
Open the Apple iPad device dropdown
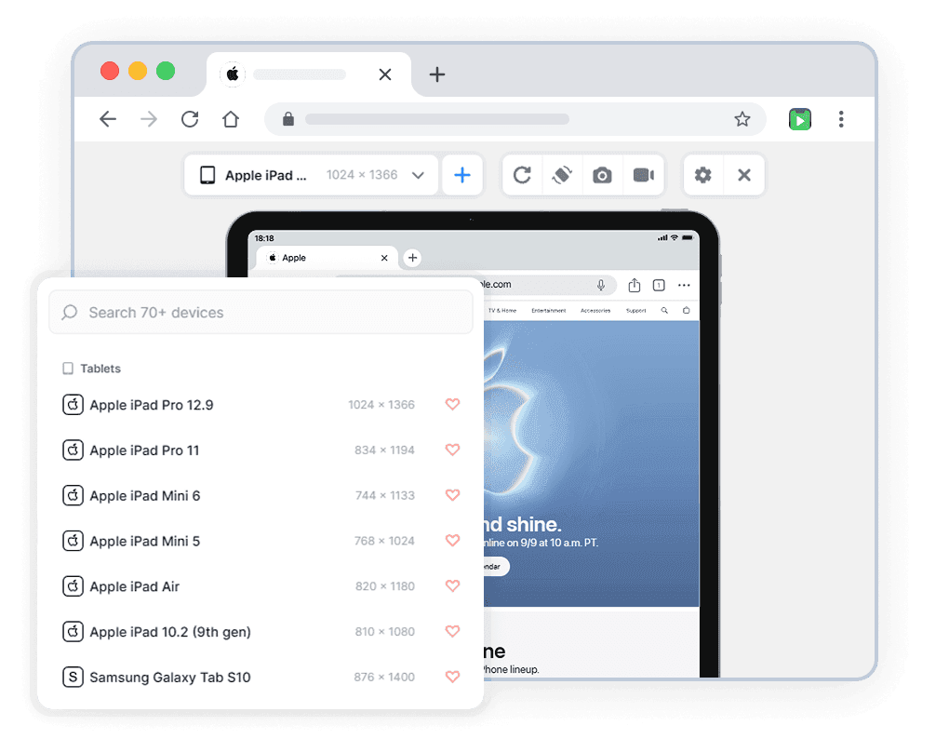click(311, 176)
